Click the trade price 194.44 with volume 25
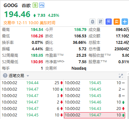Screen dimensions: 129x119 (32, 83)
